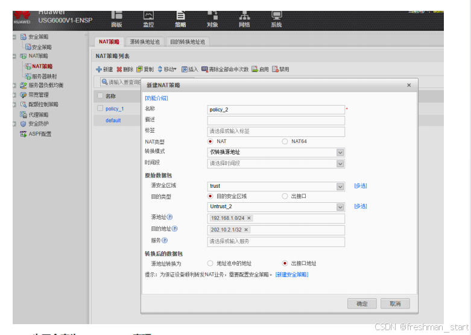The image size is (471, 335).
Task: Tick the 名称 header select-all checkbox
Action: pos(100,95)
